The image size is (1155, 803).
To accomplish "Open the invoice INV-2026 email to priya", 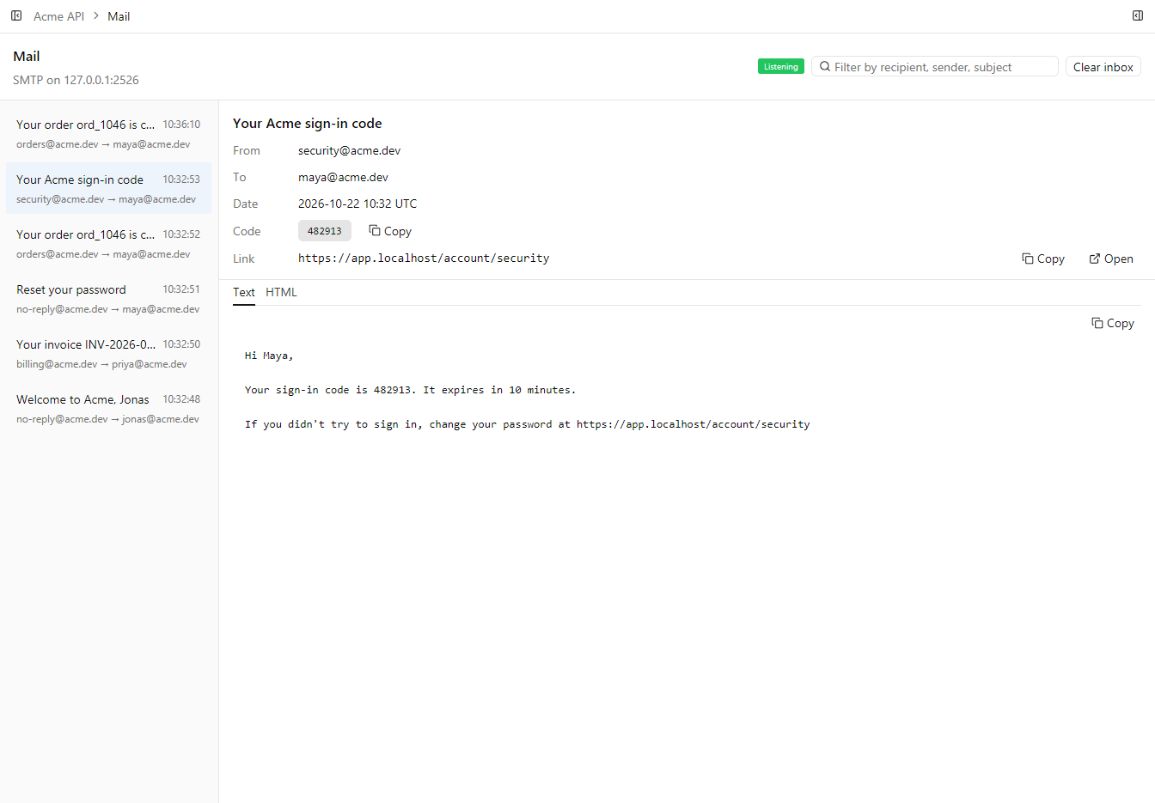I will tap(108, 354).
